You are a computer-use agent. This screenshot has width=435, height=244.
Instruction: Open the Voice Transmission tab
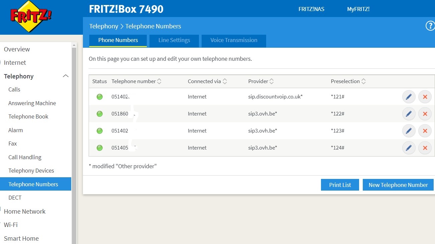(x=234, y=40)
